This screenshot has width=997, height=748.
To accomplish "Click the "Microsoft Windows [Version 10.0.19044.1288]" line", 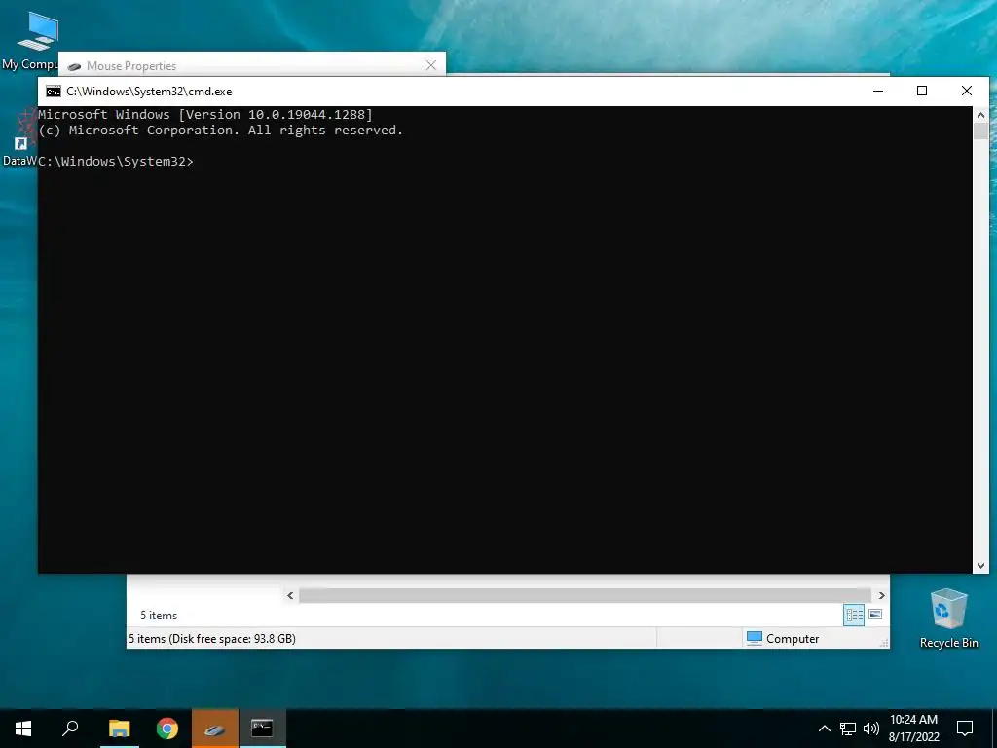I will [205, 115].
